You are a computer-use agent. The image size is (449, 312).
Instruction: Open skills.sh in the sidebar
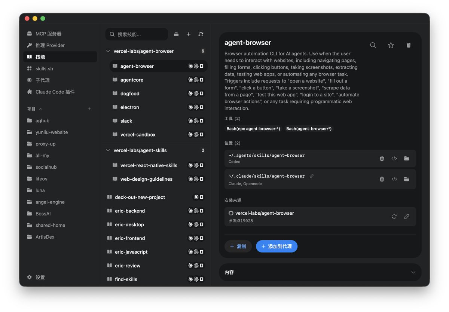click(60, 68)
